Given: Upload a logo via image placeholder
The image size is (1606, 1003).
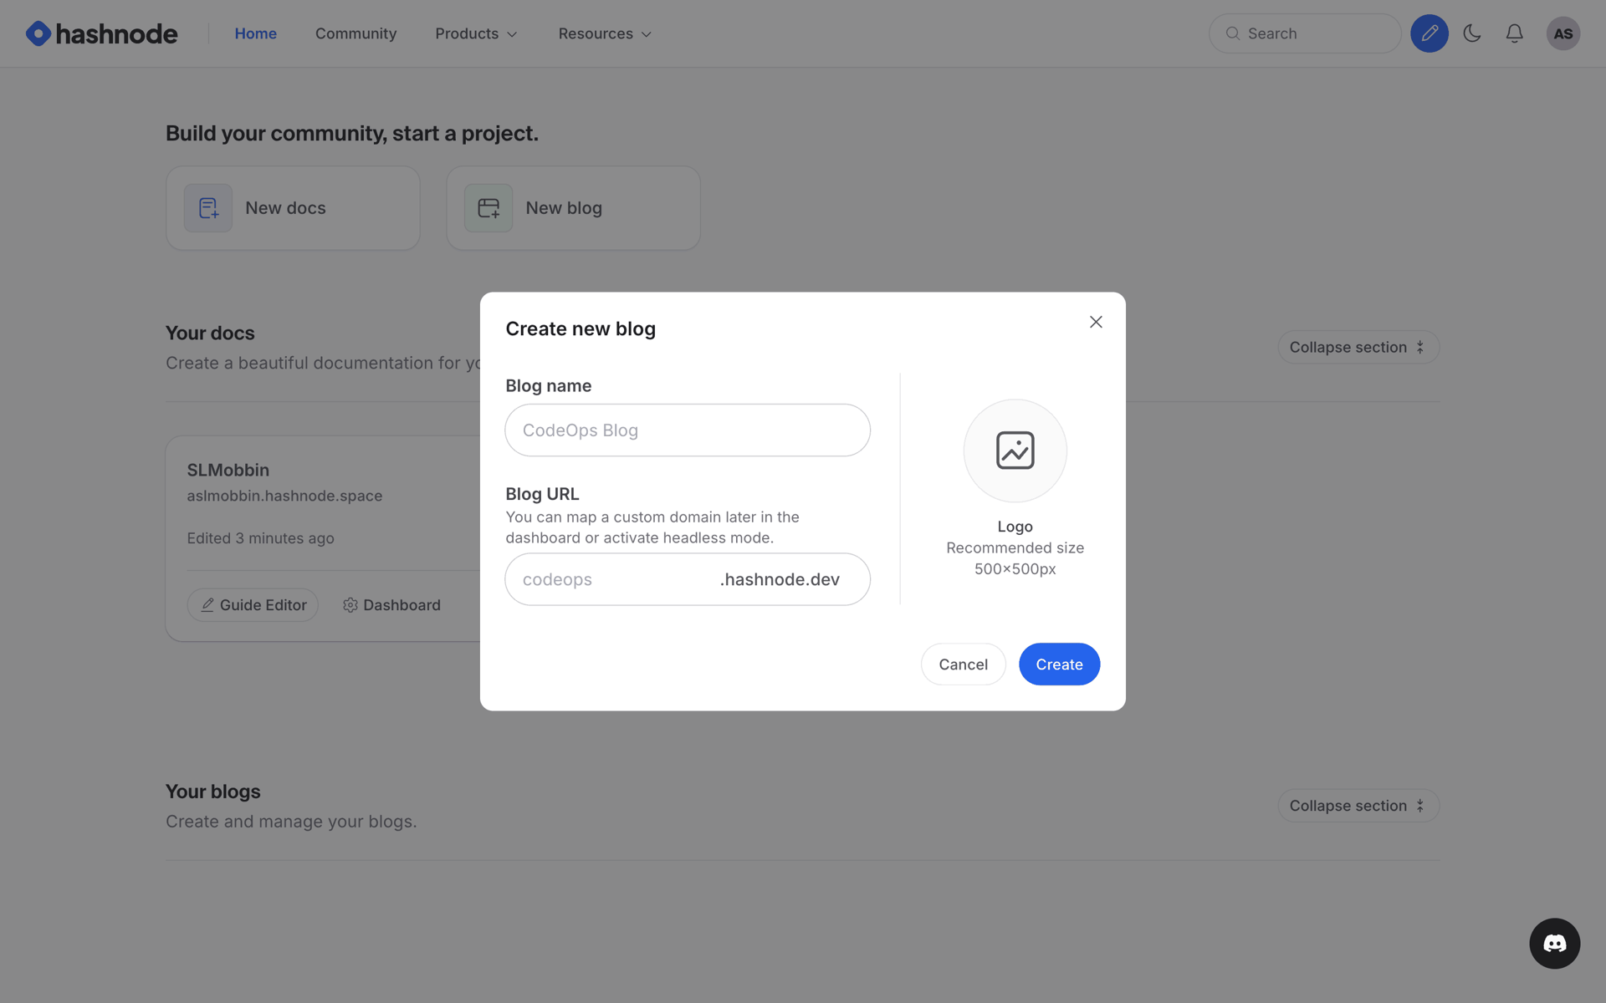Looking at the screenshot, I should pyautogui.click(x=1015, y=451).
